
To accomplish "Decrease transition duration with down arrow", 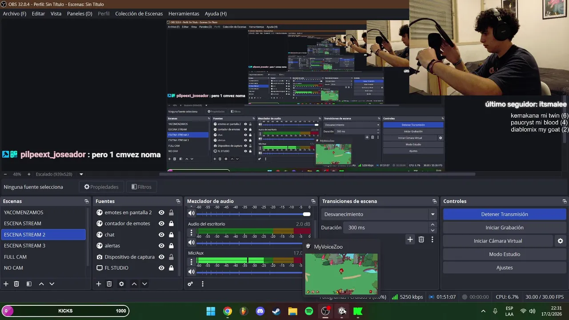I will coord(433,230).
